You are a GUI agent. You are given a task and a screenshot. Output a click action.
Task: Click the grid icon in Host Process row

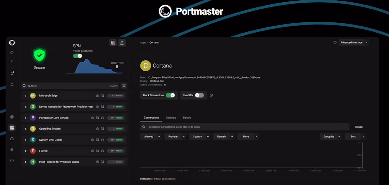(x=102, y=162)
